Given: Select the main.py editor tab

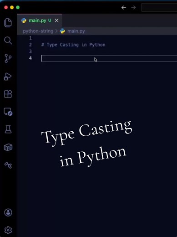Looking at the screenshot, I should click(x=40, y=21).
